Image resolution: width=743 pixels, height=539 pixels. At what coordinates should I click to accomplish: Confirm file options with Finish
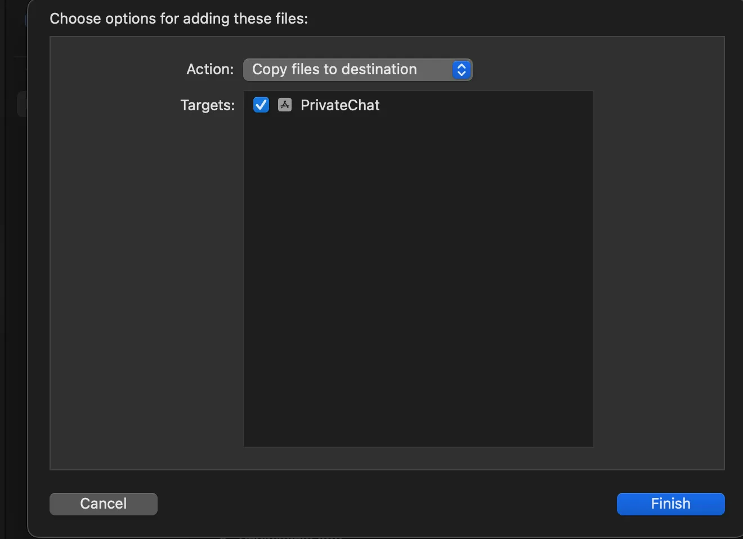click(670, 504)
